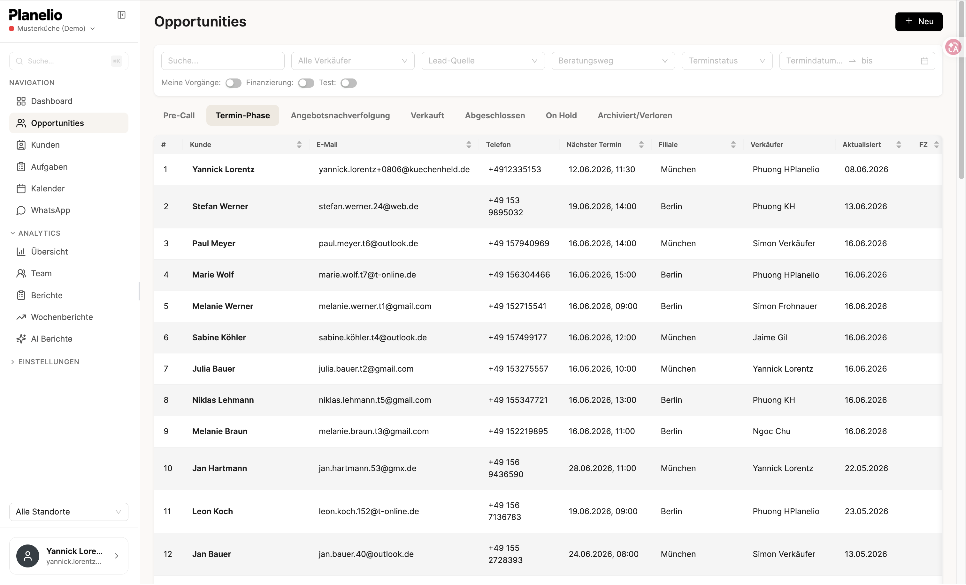Click the Termindatum 'bis' end field
Viewport: 966px width, 585px height.
coord(887,61)
